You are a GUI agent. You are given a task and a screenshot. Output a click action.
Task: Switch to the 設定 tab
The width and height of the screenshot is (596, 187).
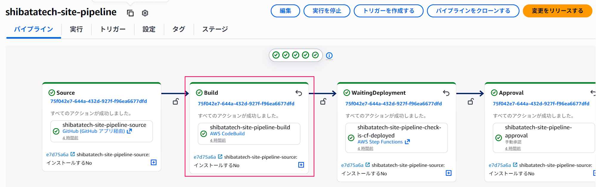coord(149,29)
